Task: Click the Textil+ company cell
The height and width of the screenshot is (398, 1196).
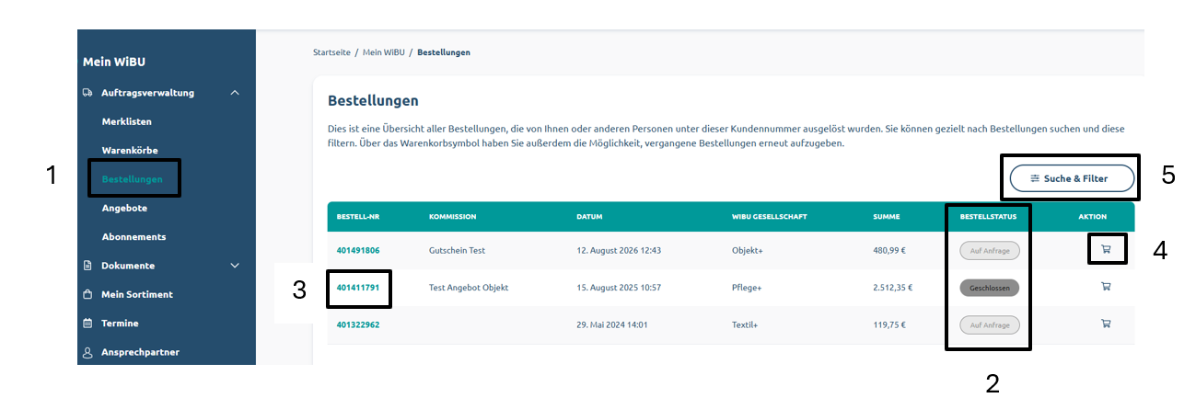Action: click(x=746, y=324)
